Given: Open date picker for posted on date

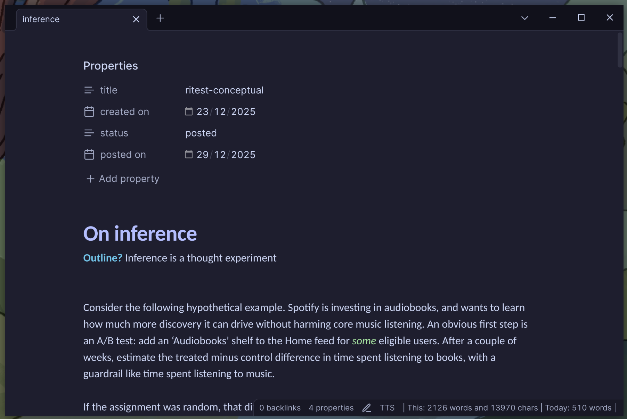Looking at the screenshot, I should click(188, 155).
